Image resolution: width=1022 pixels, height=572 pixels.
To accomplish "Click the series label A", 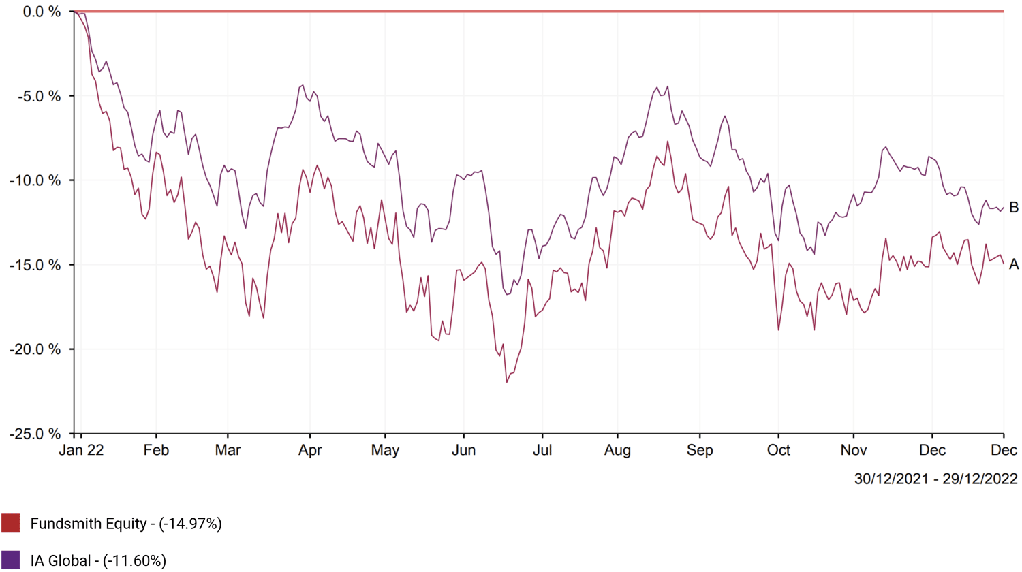I will 1013,264.
